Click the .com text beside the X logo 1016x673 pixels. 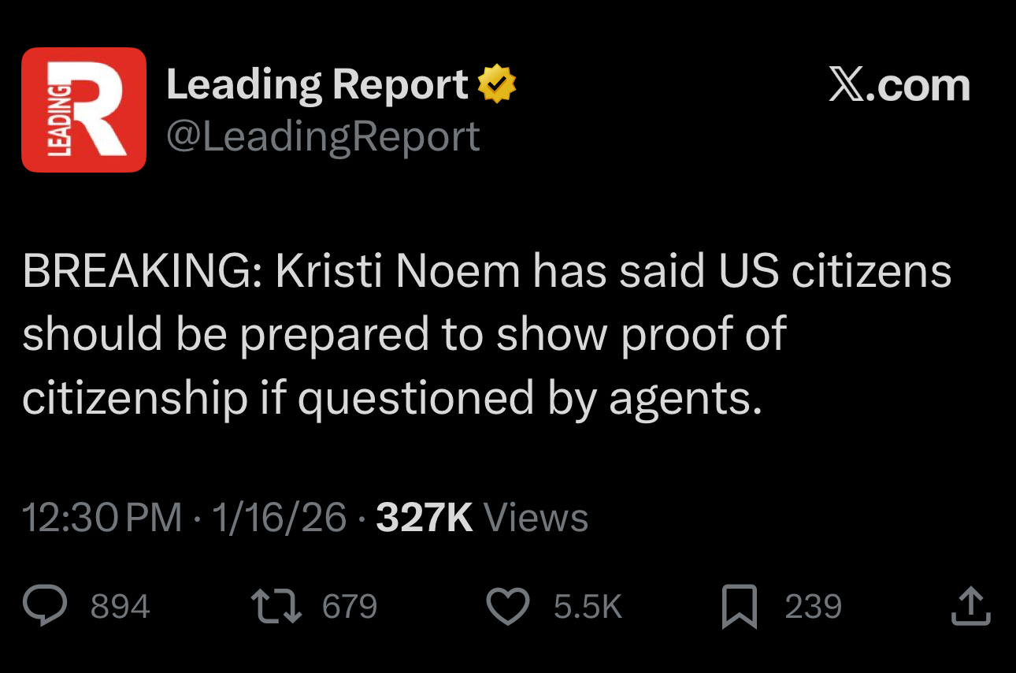pos(918,85)
